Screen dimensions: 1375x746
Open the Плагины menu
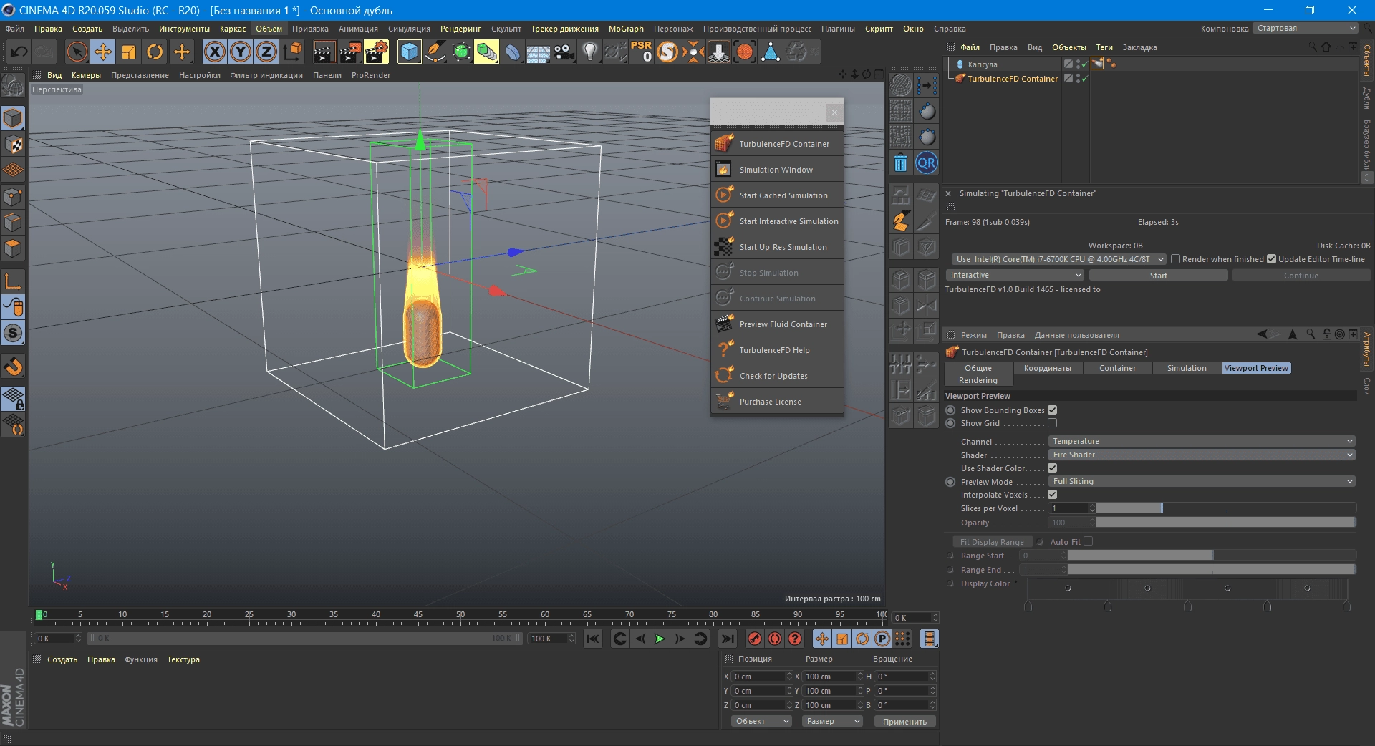(838, 29)
